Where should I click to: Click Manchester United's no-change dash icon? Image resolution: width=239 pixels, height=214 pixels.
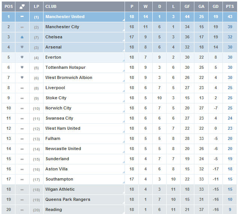tap(22, 17)
